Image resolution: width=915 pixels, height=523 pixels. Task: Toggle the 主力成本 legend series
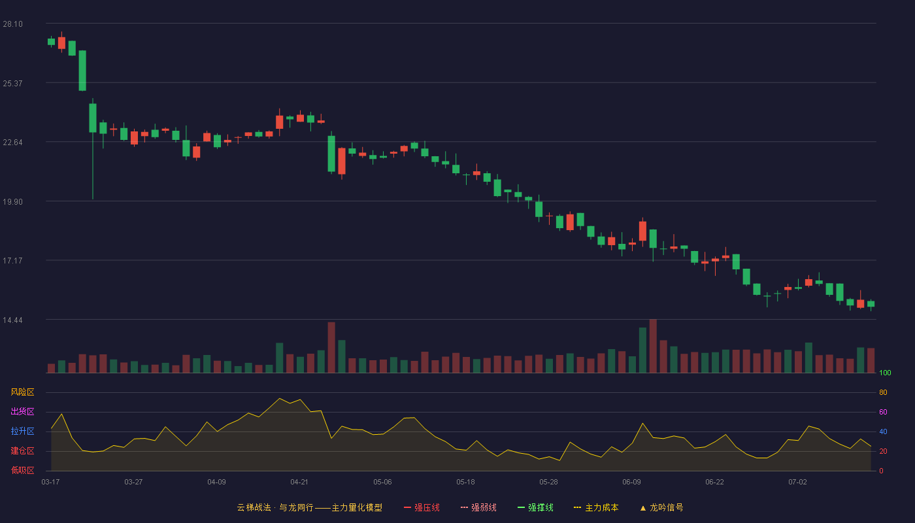click(596, 507)
